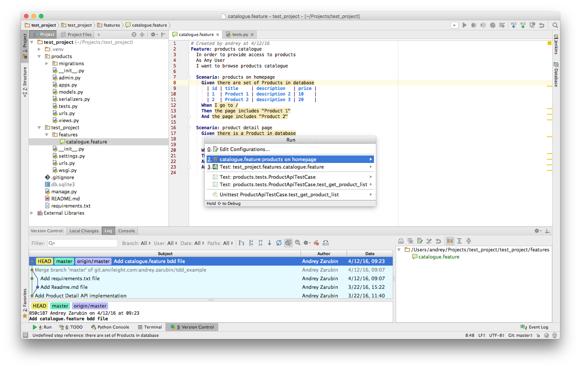Viewport: 581px width, 369px height.
Task: Toggle grouping files by directory
Action: coord(450,241)
